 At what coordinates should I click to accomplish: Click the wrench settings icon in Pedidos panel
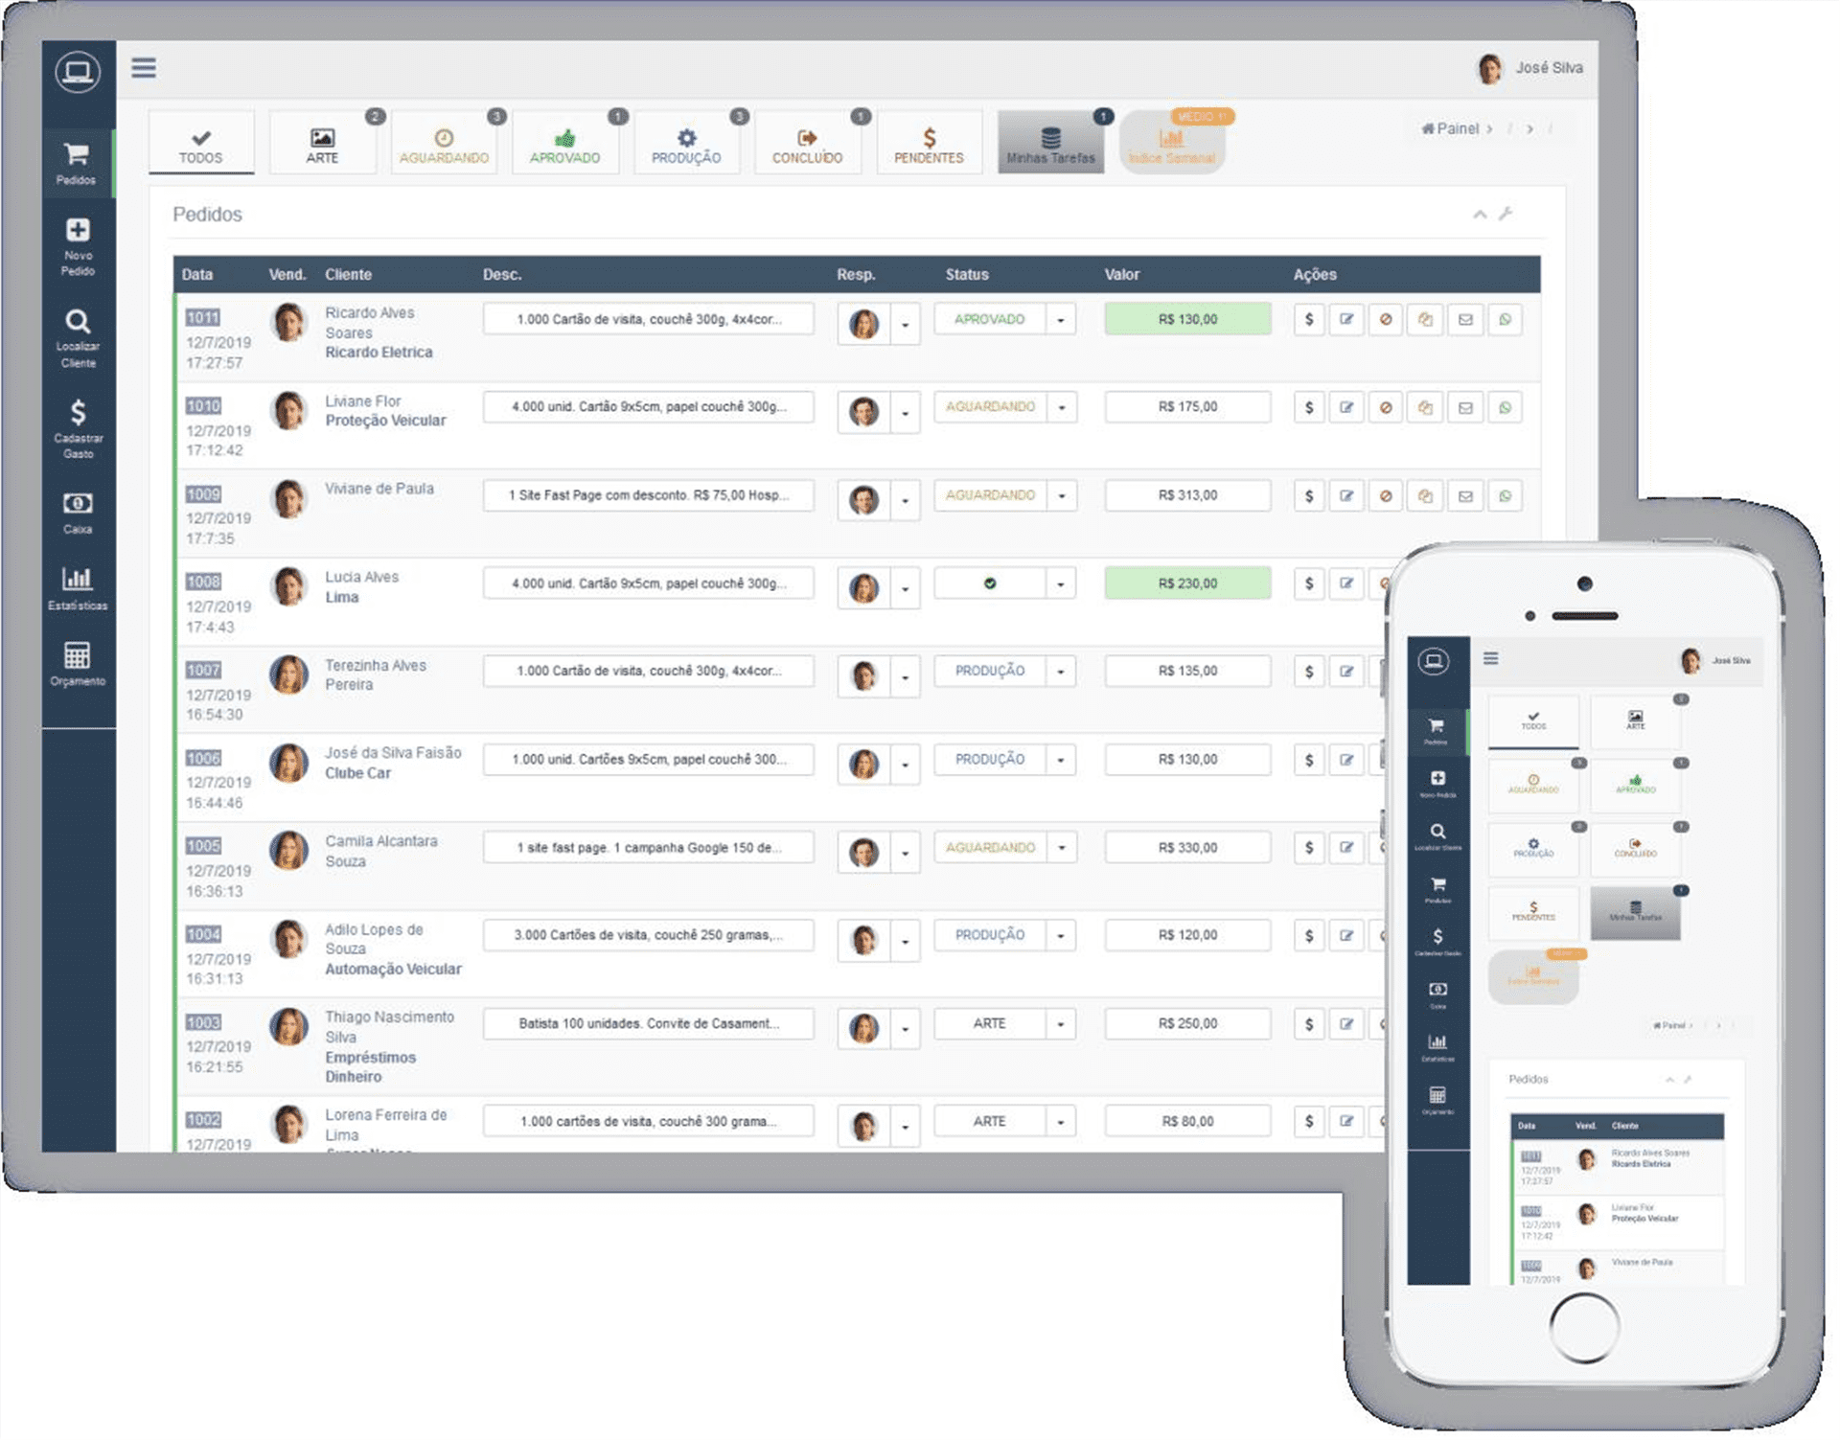(x=1506, y=214)
